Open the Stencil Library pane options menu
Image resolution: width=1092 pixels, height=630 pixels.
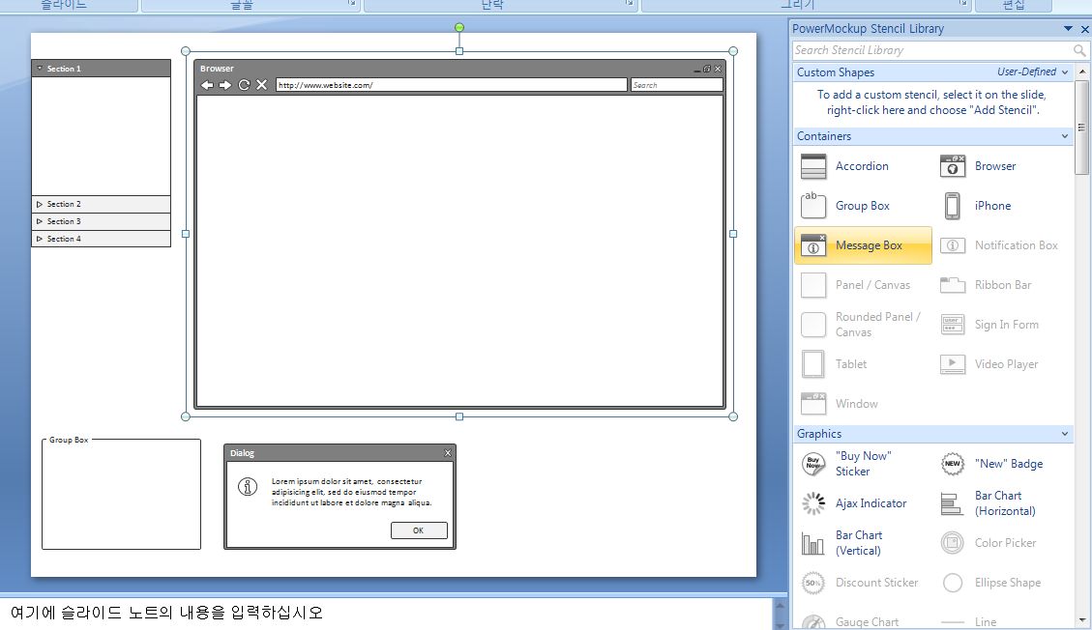1068,29
